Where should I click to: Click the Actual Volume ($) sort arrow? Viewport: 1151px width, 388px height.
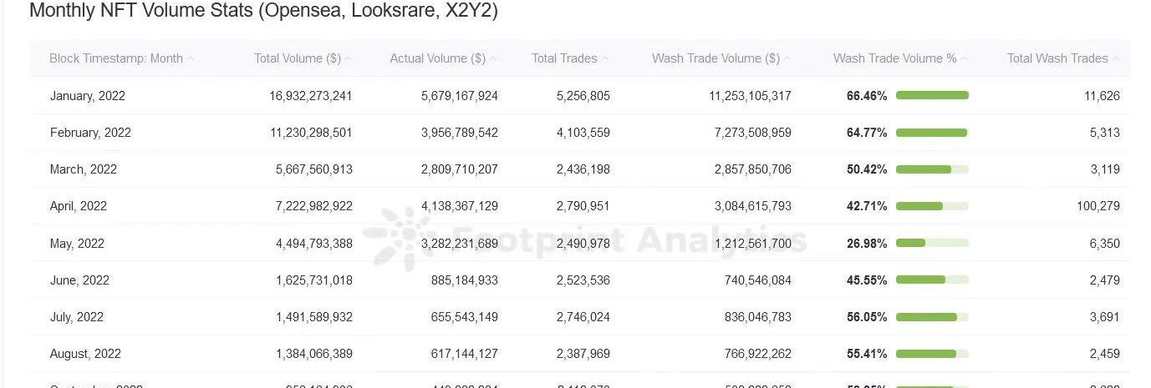493,59
